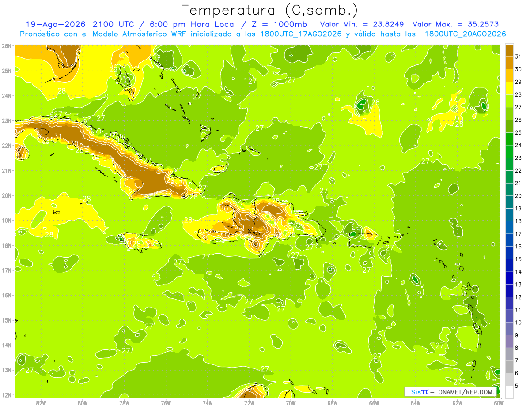This screenshot has height=409, width=530.
Task: Click the "74W" longitude axis label
Action: point(207,402)
